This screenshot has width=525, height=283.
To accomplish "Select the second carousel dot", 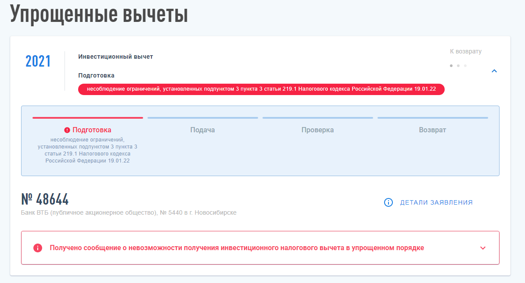I will click(458, 65).
